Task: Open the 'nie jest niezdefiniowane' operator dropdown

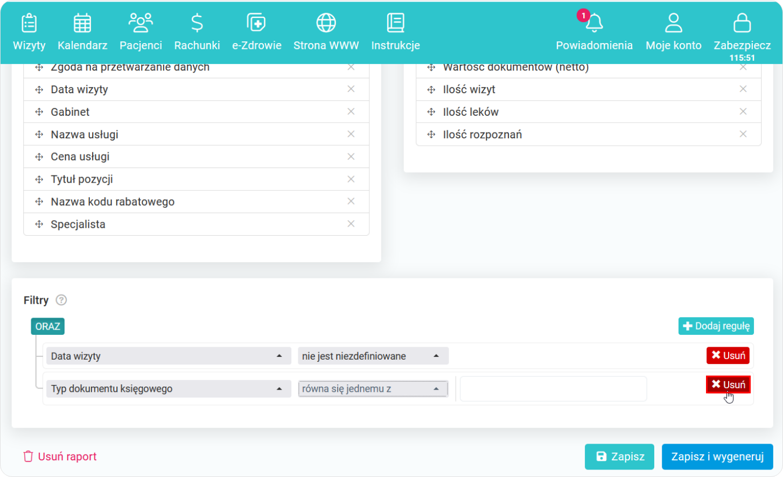Action: click(373, 356)
